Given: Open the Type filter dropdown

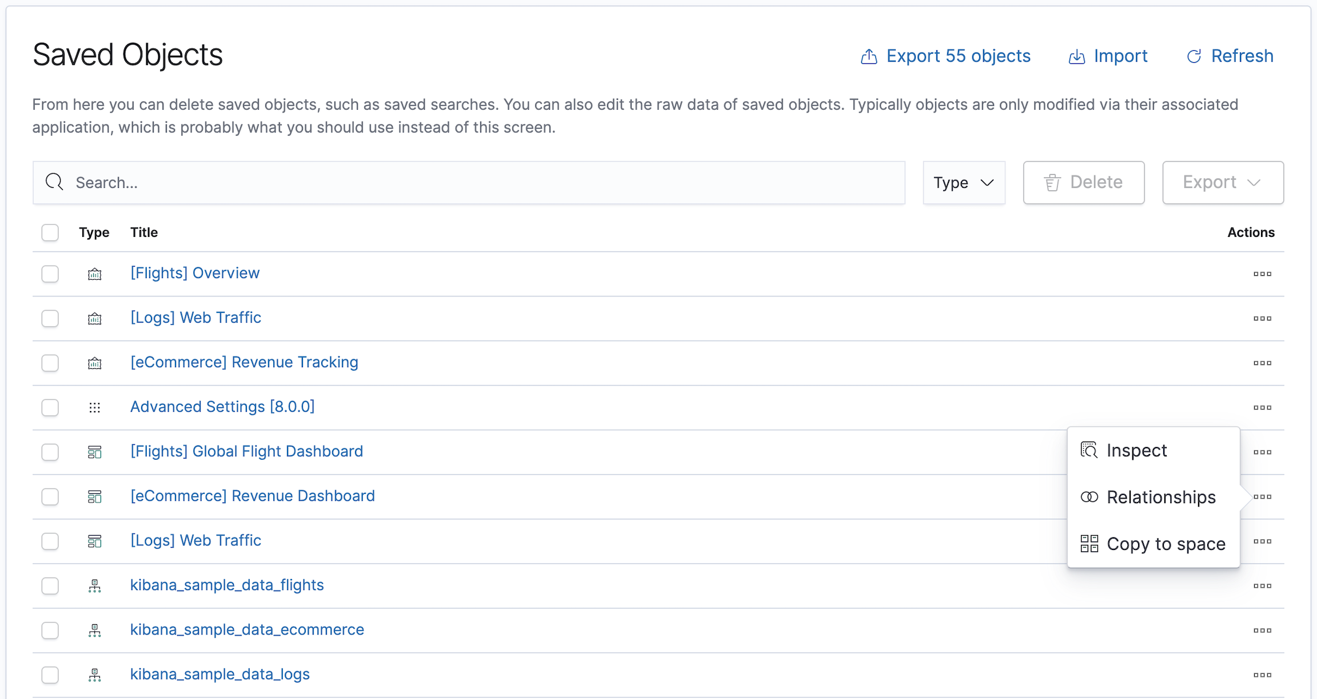Looking at the screenshot, I should point(964,183).
